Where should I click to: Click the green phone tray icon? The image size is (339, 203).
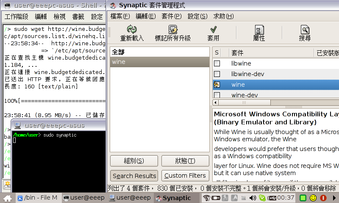click(x=262, y=198)
